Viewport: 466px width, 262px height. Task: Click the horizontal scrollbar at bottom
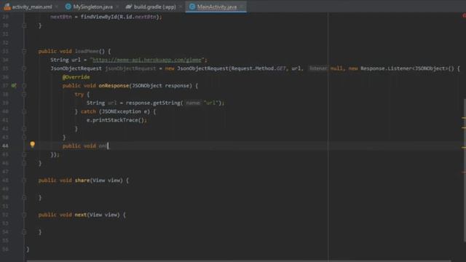[239, 261]
